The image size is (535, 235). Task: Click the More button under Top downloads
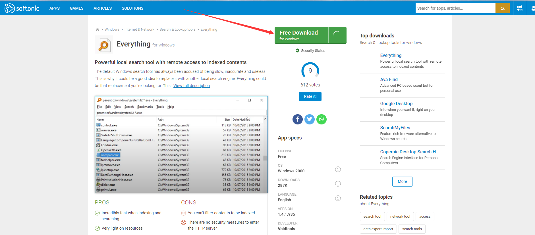(x=402, y=181)
